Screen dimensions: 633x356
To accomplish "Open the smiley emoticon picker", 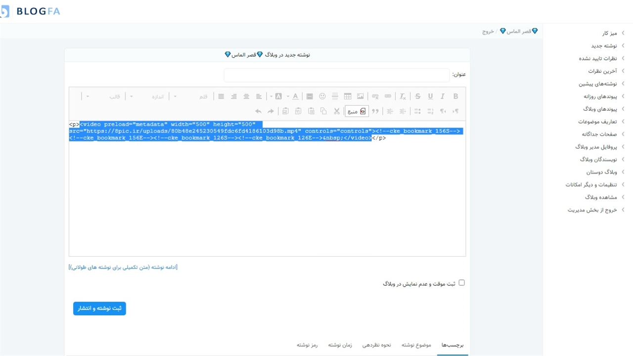I will 322,96.
